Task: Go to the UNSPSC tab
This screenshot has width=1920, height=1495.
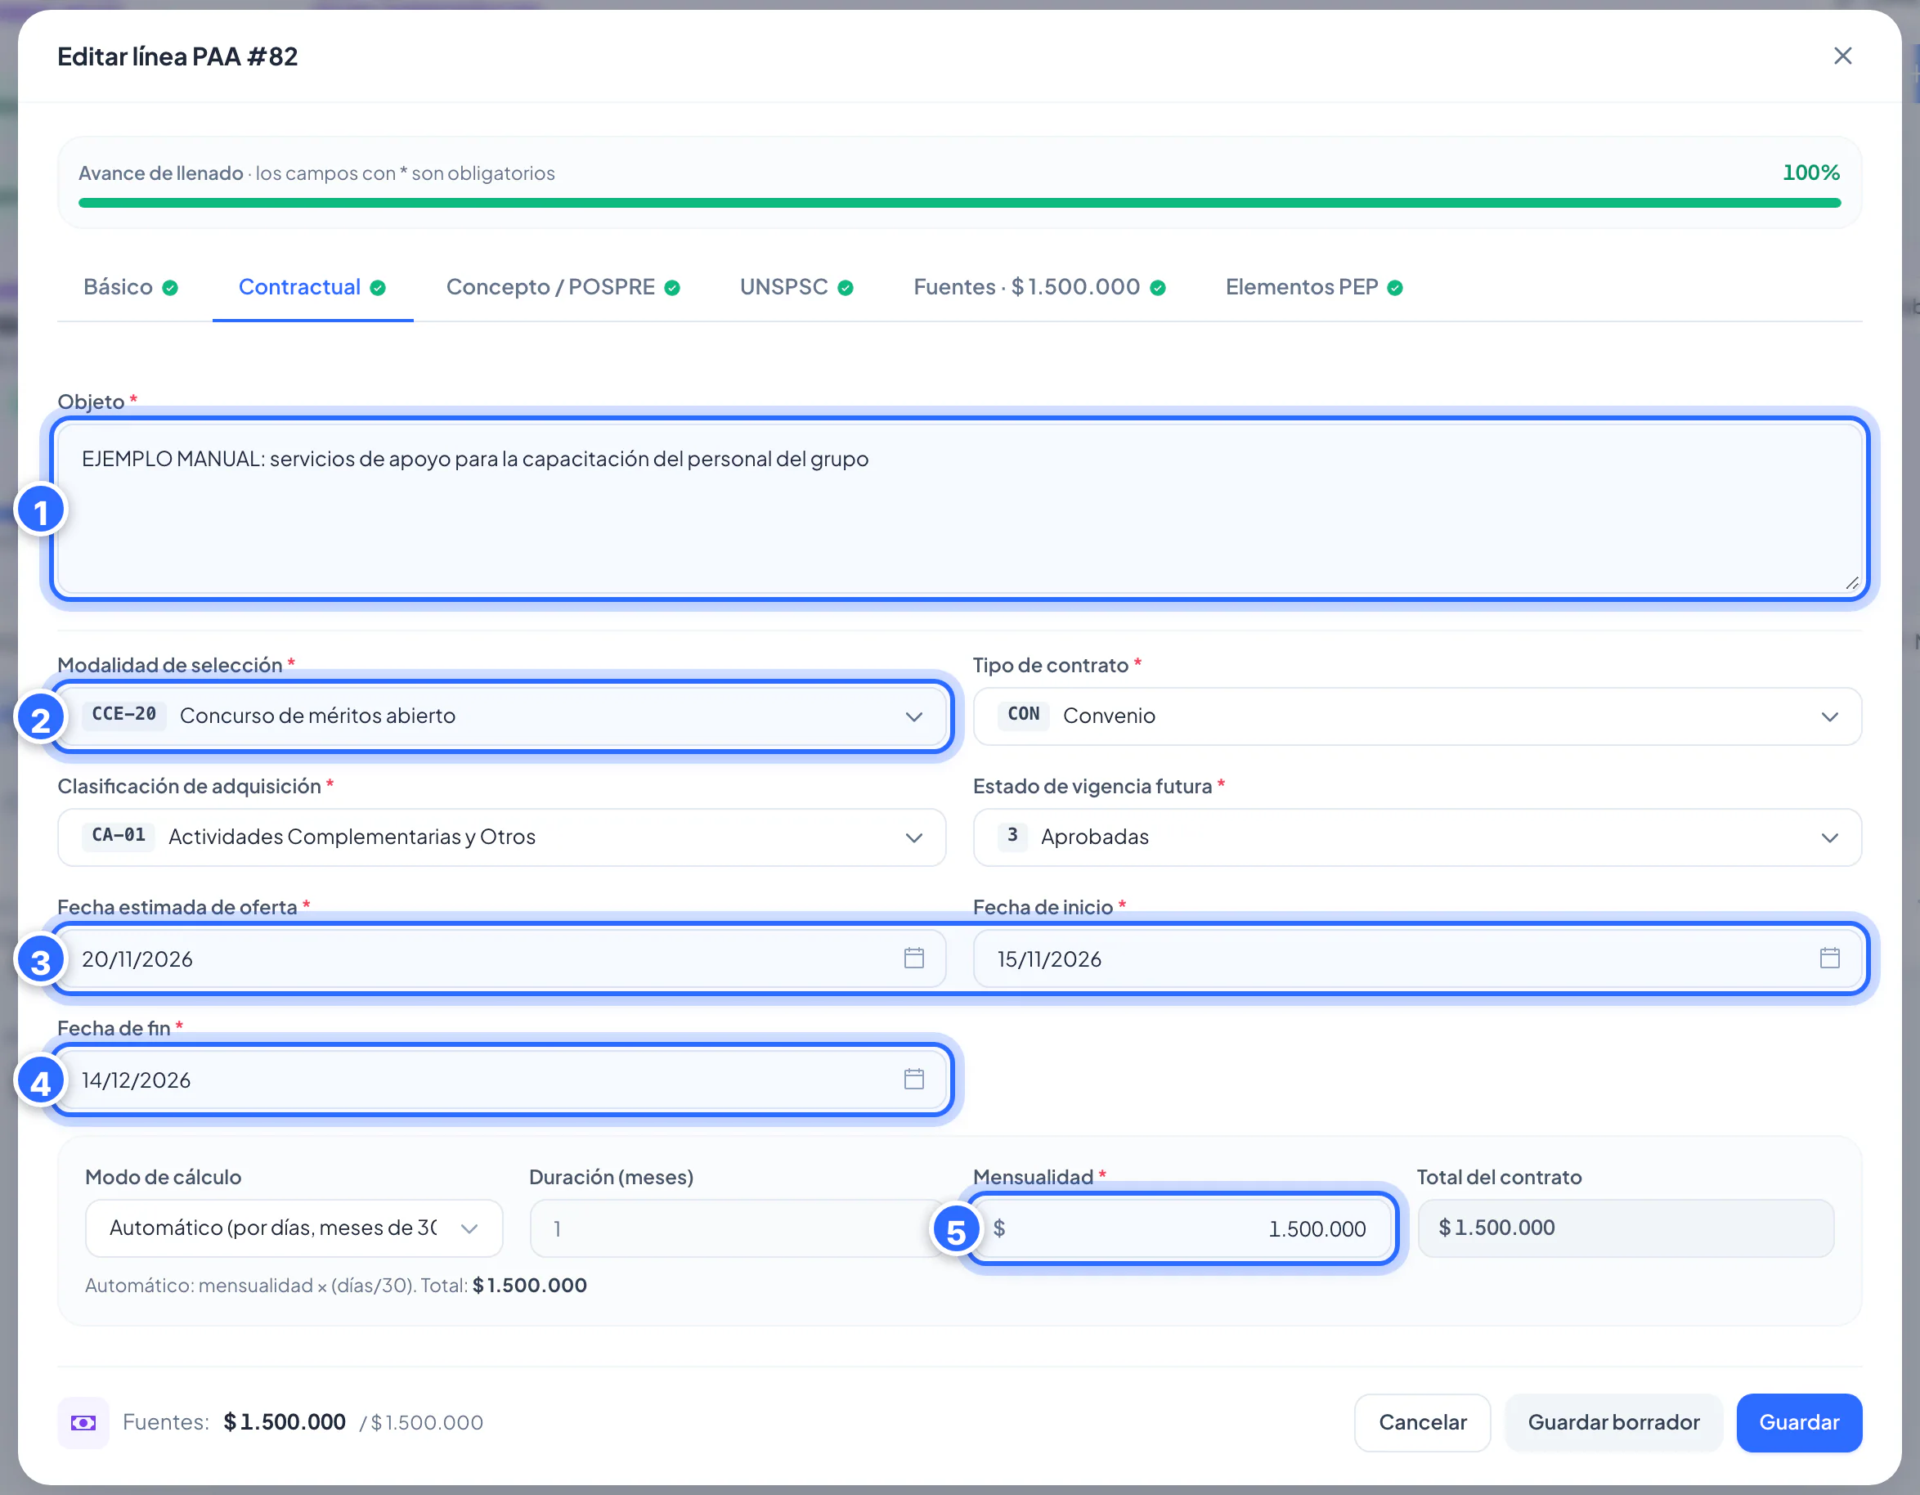Action: point(796,288)
